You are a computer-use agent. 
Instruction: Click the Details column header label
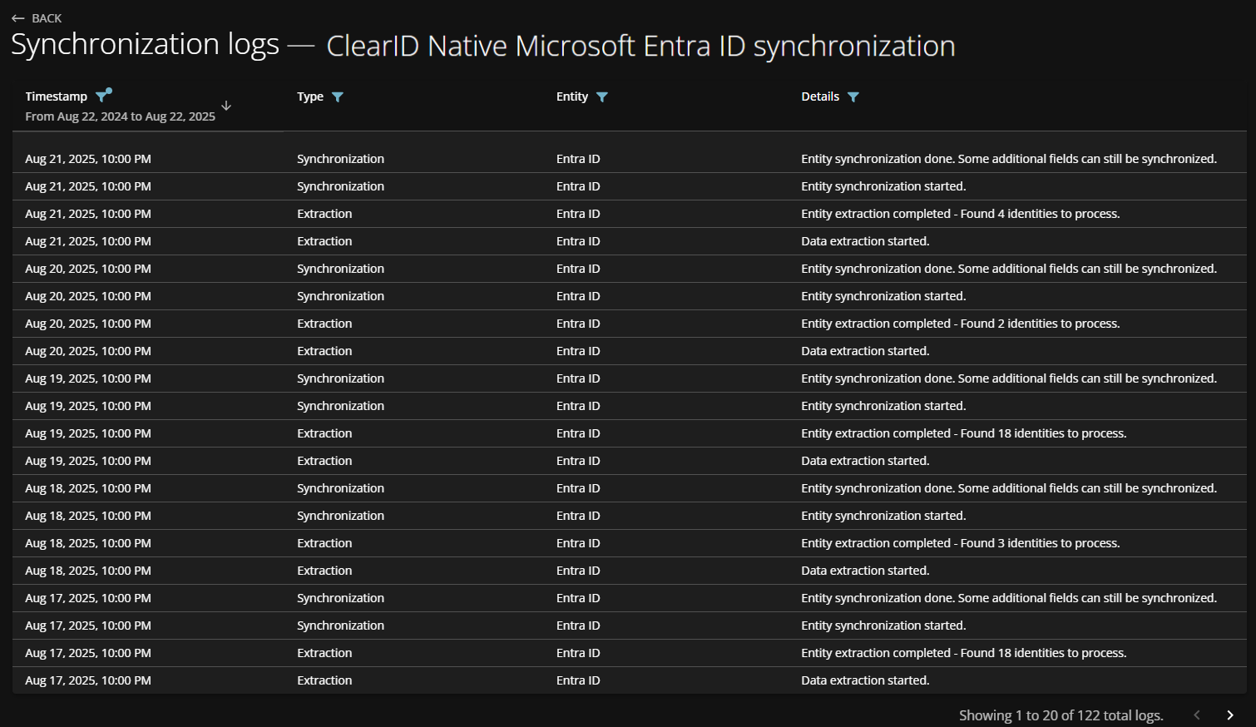tap(820, 96)
